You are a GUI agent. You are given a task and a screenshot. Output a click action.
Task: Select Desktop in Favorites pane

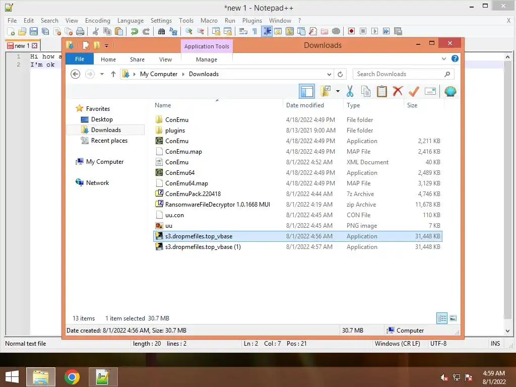click(x=102, y=119)
